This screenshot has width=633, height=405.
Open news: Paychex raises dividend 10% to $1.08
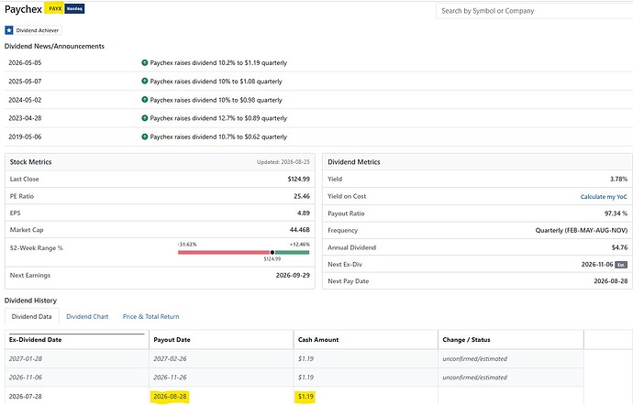point(216,82)
